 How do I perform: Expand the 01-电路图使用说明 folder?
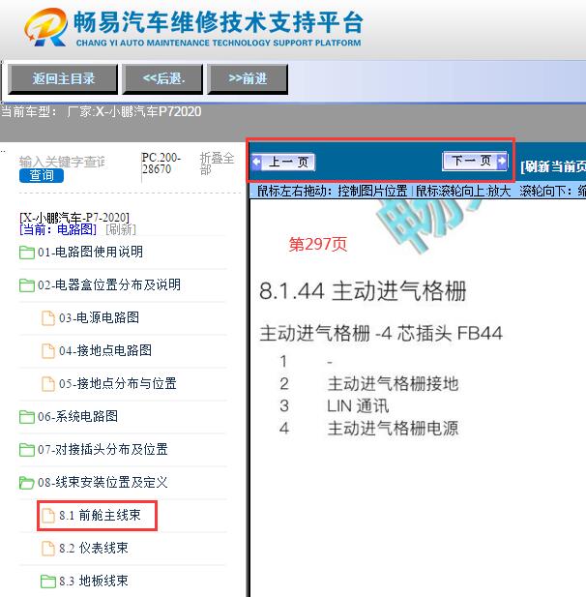90,252
